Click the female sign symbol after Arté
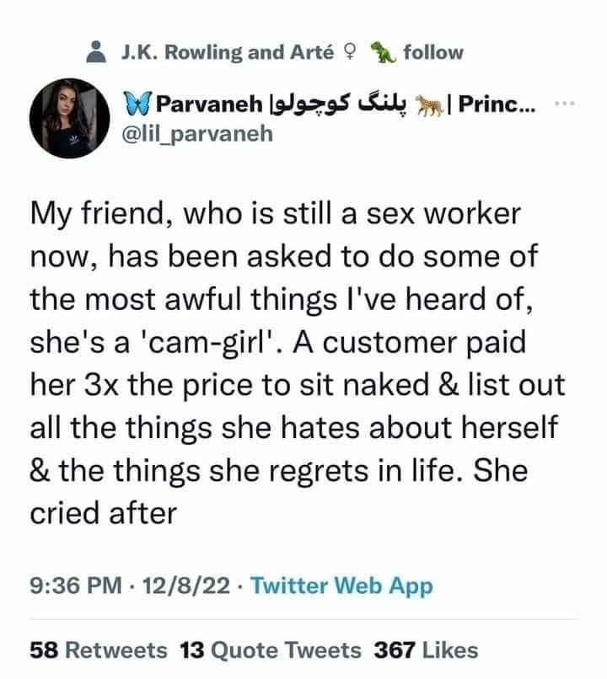This screenshot has height=679, width=607. (x=350, y=52)
